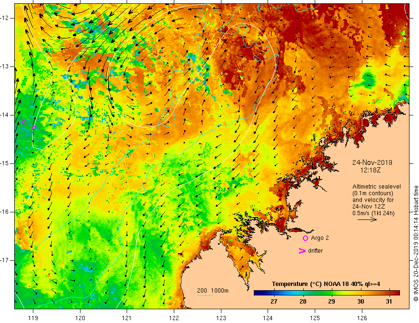
Task: Click the longitude axis label 119
Action: tap(33, 318)
